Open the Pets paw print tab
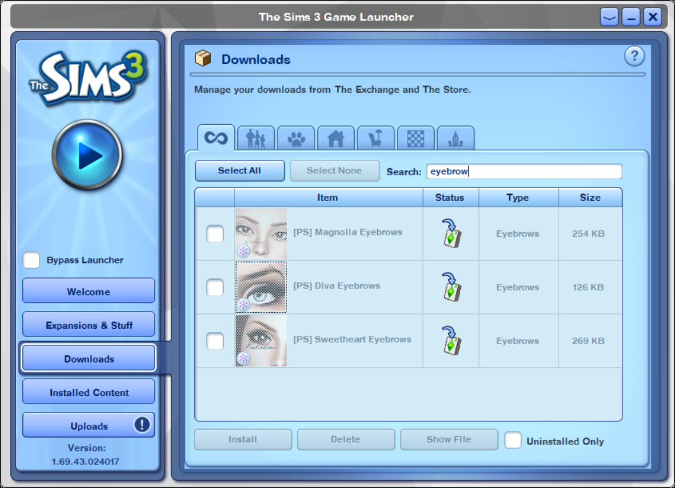Image resolution: width=675 pixels, height=488 pixels. click(296, 137)
